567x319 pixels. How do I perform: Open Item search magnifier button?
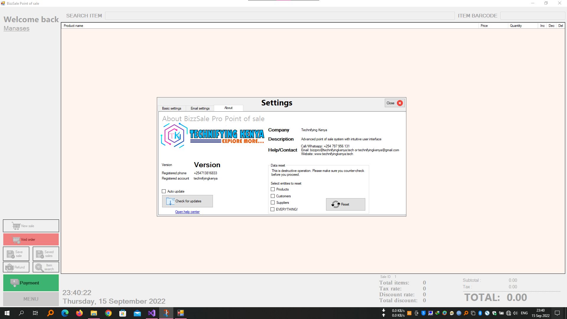[x=45, y=267]
